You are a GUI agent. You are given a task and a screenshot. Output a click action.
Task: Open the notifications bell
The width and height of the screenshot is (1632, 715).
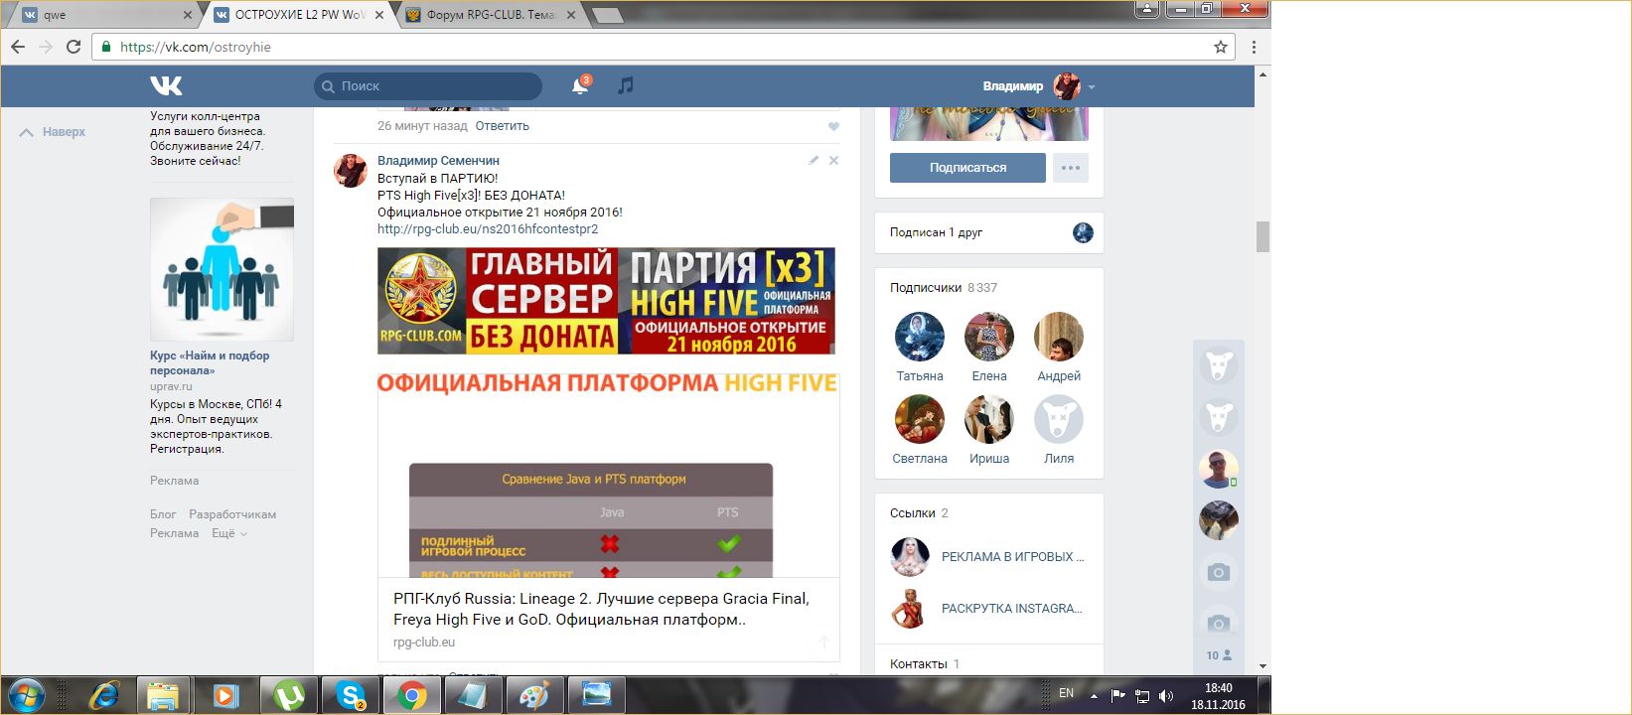[580, 86]
